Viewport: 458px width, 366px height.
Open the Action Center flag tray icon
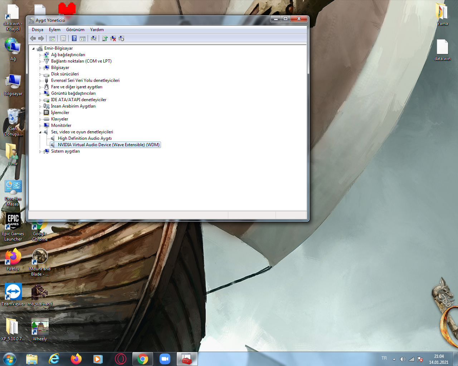pos(420,359)
